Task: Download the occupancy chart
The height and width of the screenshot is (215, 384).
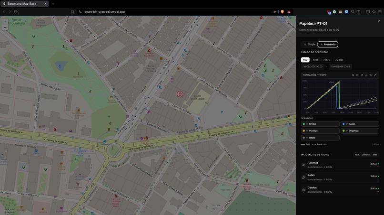Action: (x=366, y=75)
